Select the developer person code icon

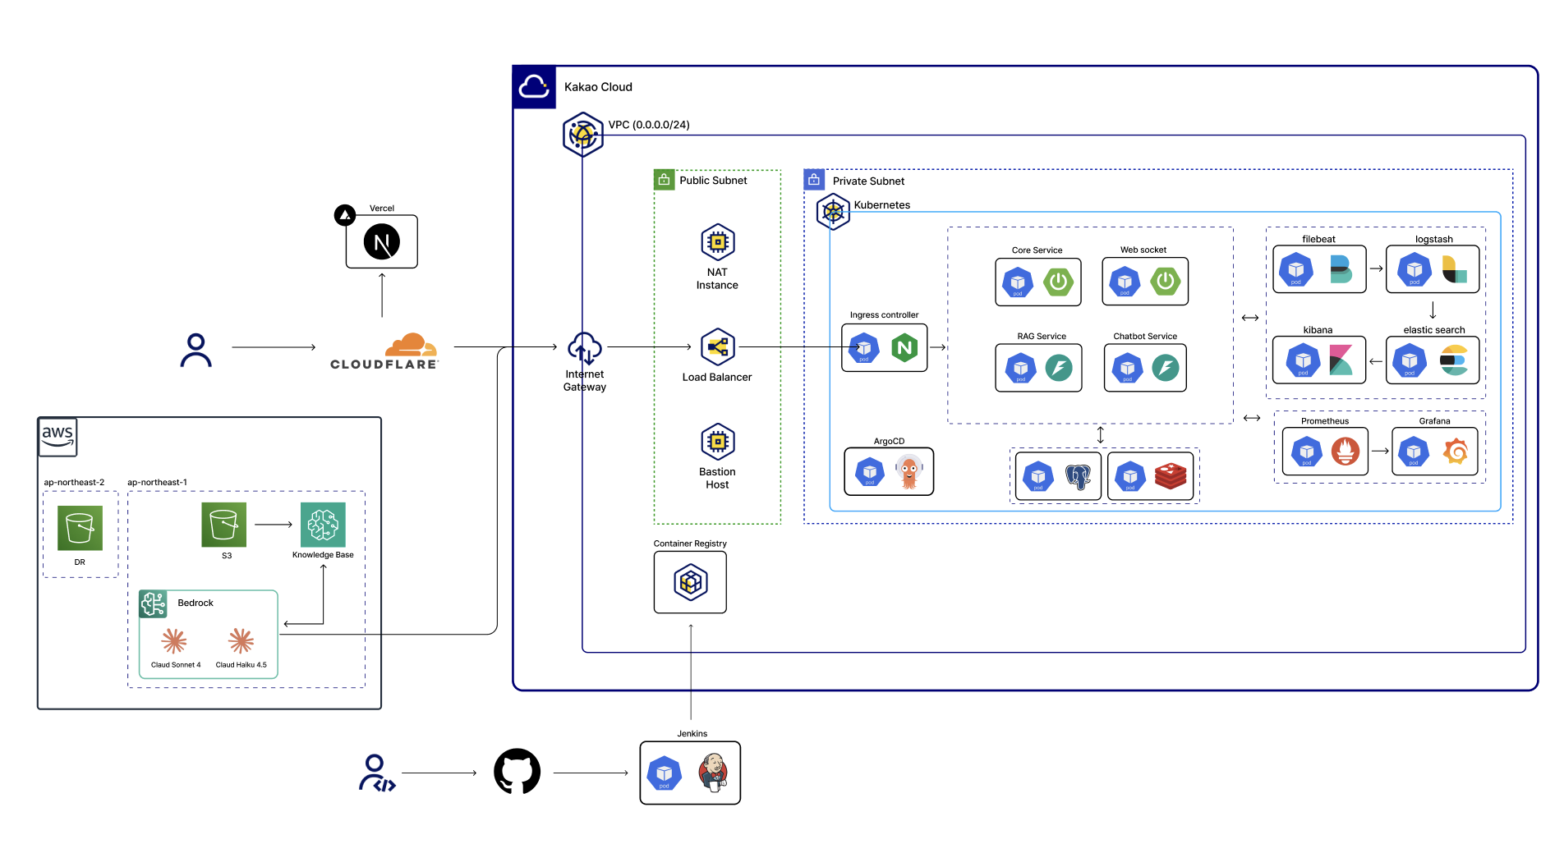coord(377,773)
